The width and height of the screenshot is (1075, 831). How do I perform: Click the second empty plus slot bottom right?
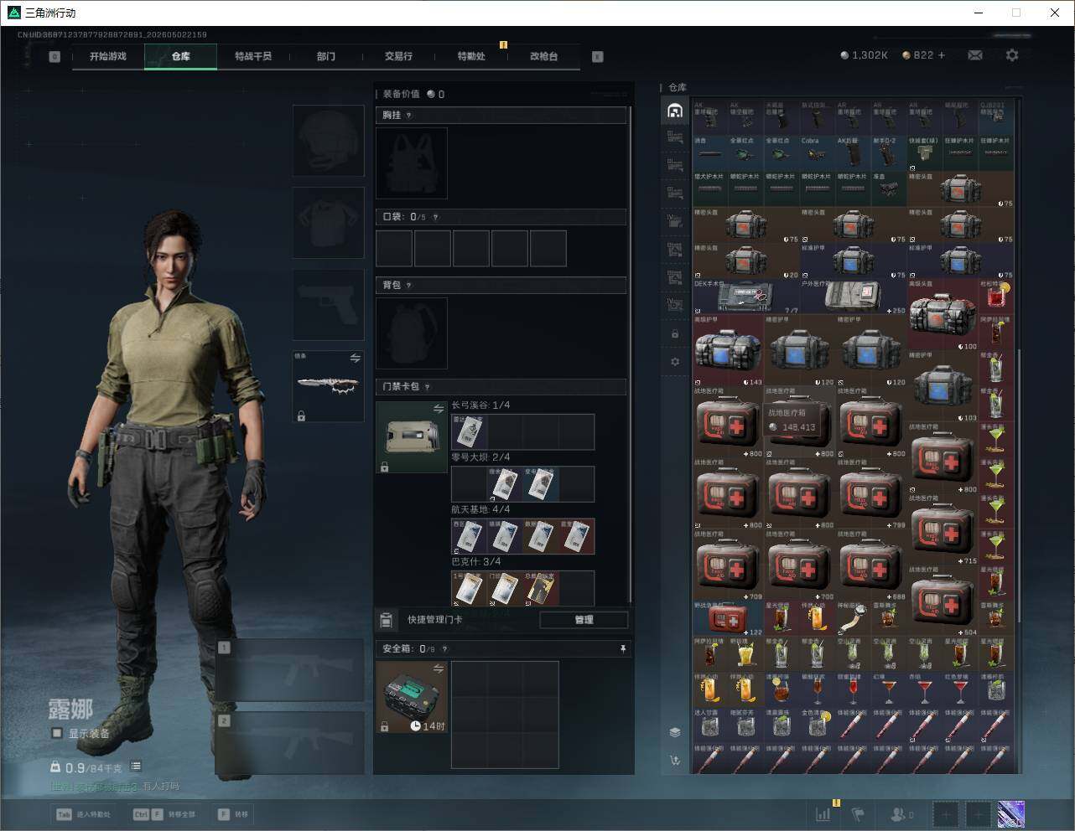point(978,813)
